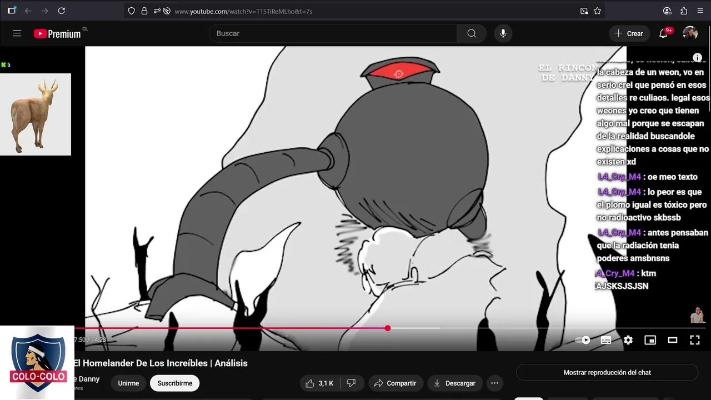711x400 pixels.
Task: Open more actions three-dot menu
Action: [494, 383]
